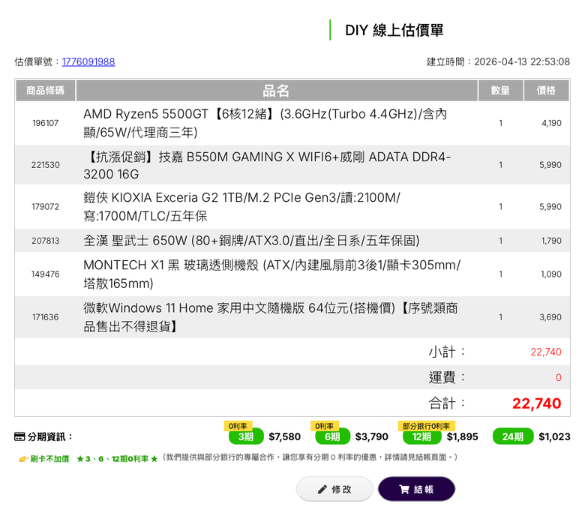Click the credit card icon beside 分期資訊

pos(19,436)
